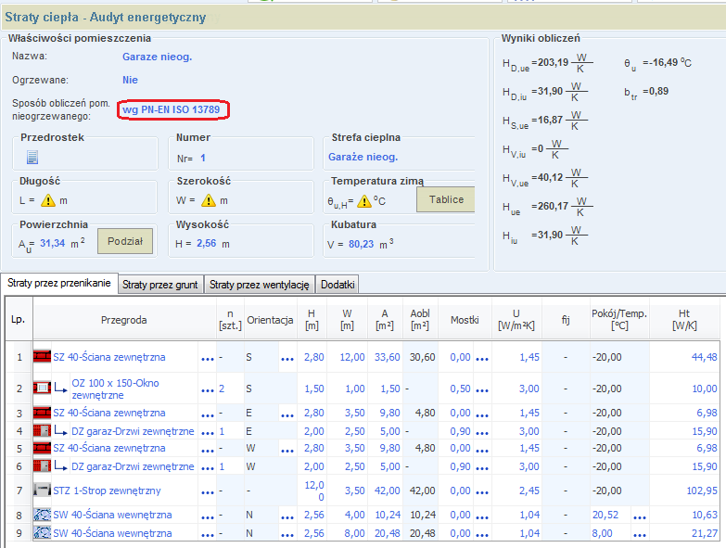Click door icon in row 4
This screenshot has height=548, width=726.
[x=42, y=431]
